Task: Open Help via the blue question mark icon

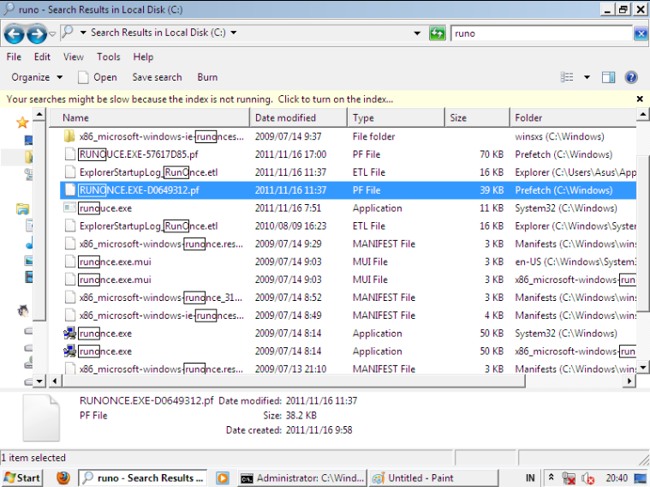Action: (631, 77)
